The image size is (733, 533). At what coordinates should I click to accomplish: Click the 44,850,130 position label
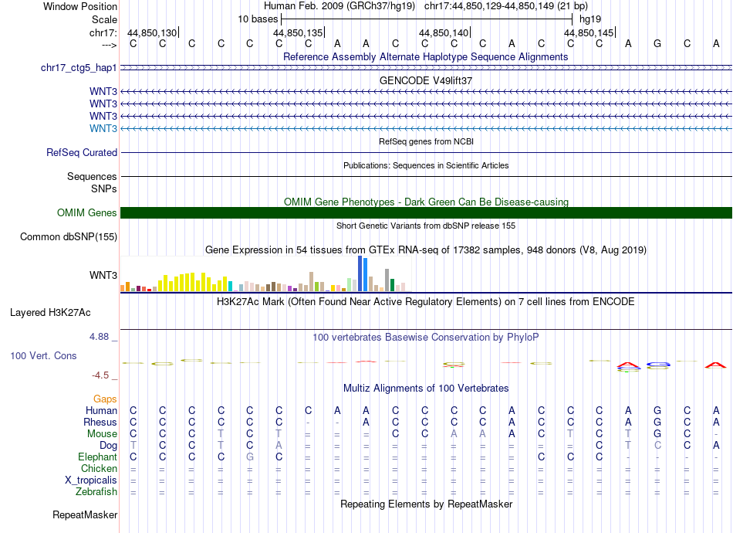(152, 32)
